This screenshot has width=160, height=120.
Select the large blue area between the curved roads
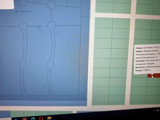37,61
